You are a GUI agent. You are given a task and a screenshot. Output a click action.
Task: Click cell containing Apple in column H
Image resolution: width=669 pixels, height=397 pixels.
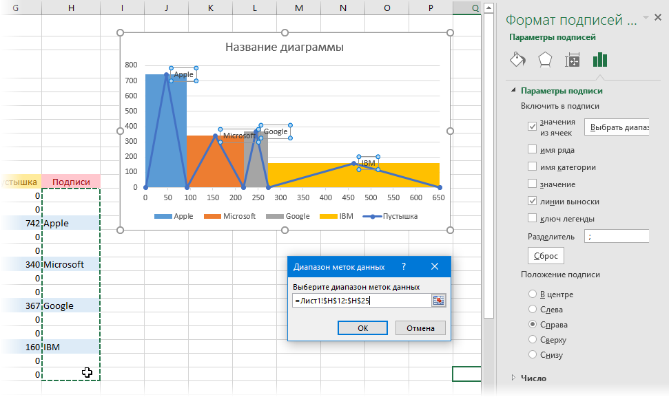click(71, 223)
